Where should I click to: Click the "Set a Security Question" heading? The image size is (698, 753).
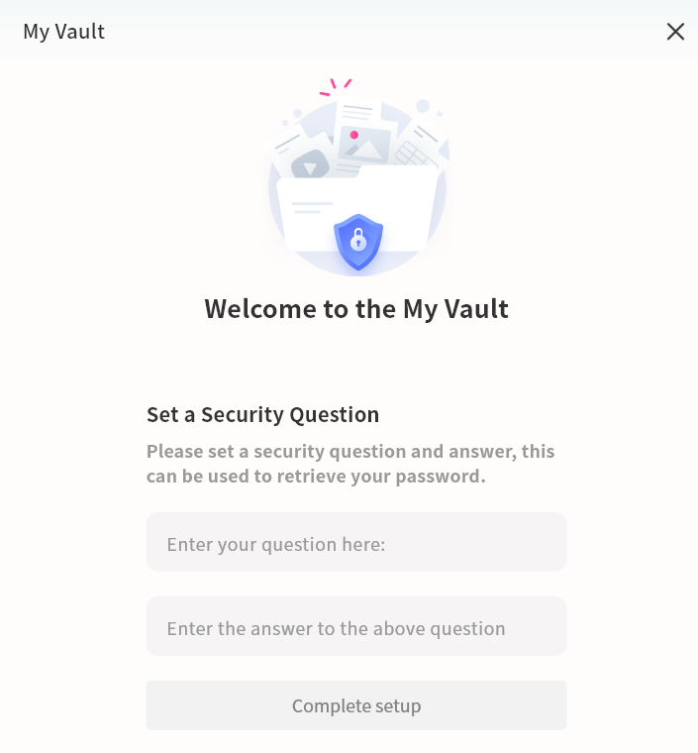262,414
